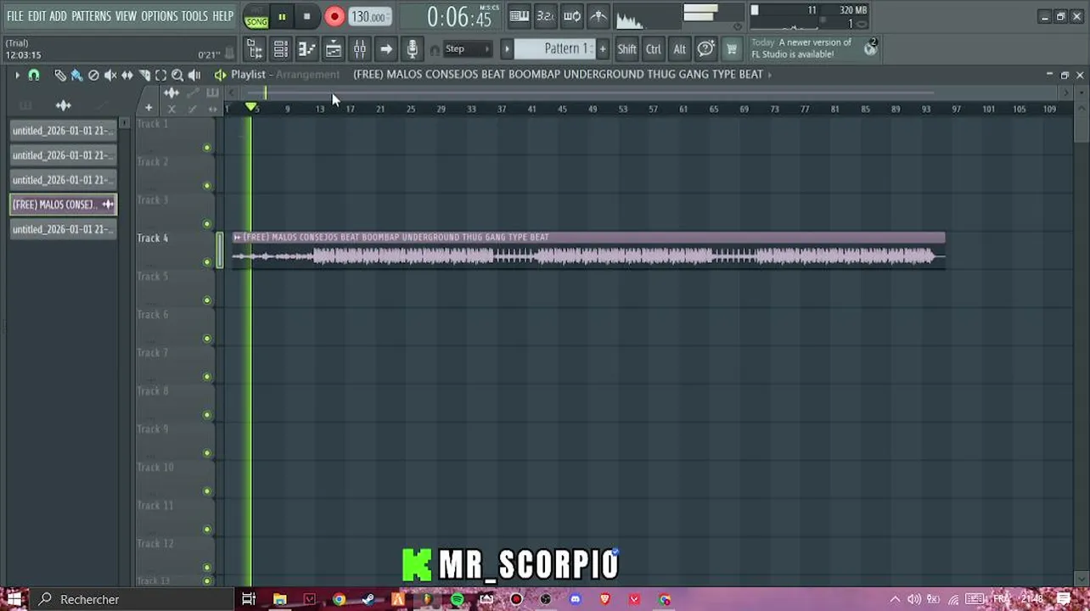Open the PATTERNS menu
Viewport: 1090px width, 611px height.
[91, 16]
